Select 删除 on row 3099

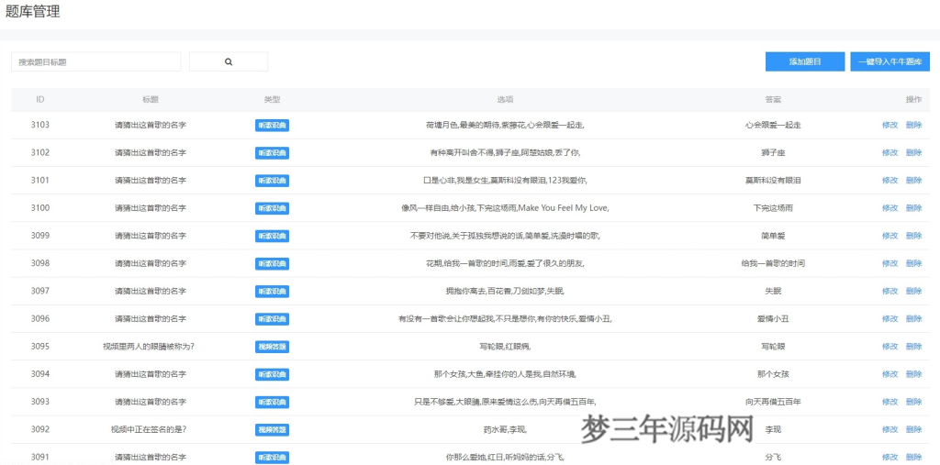click(913, 236)
